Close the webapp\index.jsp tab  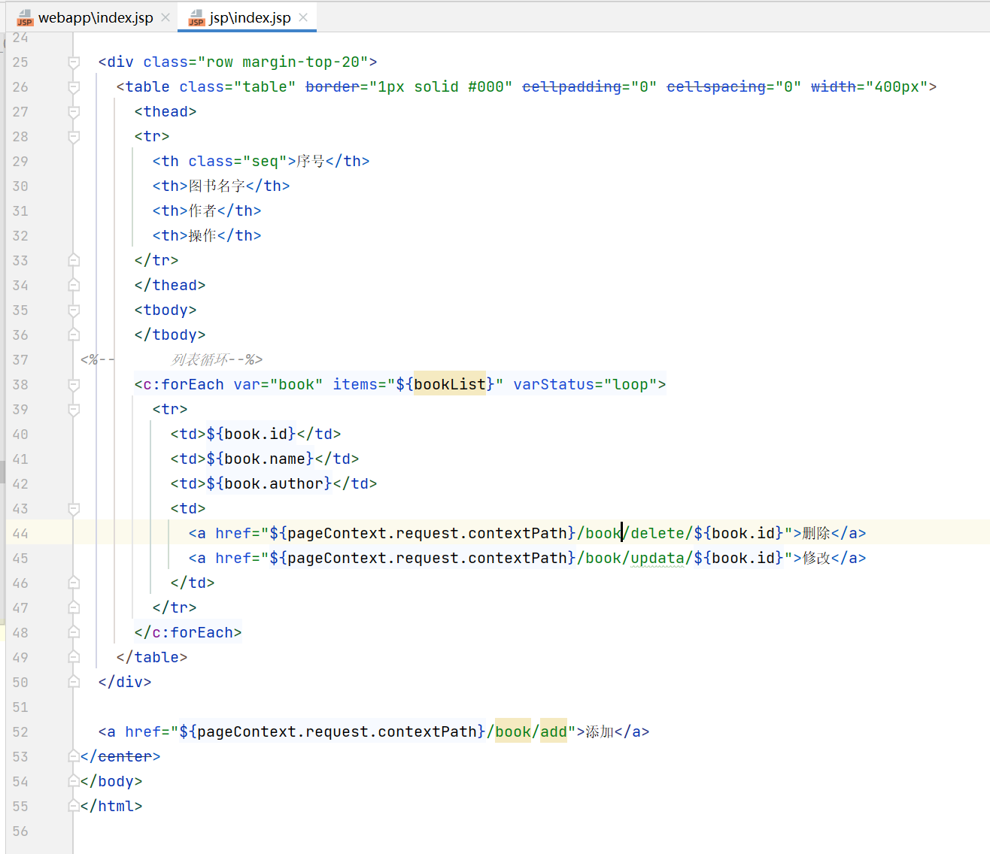pos(166,17)
